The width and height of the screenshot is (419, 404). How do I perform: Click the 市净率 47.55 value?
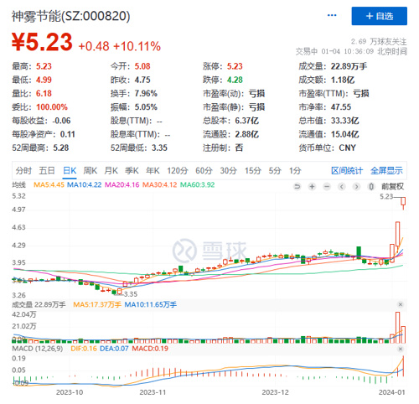point(341,107)
